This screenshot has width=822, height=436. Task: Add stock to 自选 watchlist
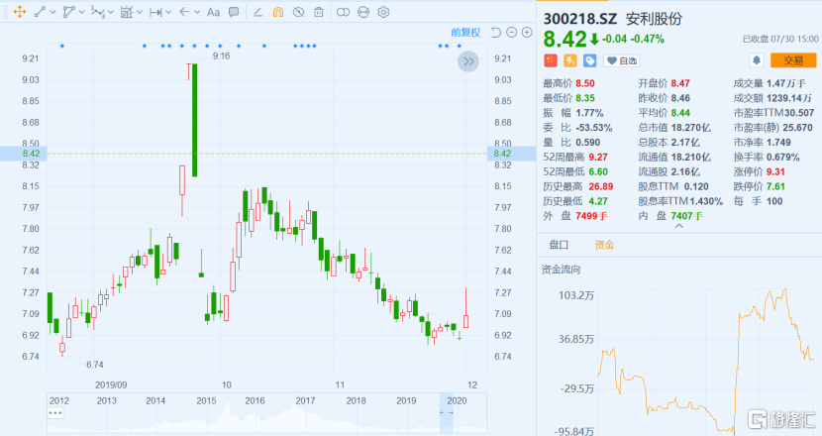(622, 60)
